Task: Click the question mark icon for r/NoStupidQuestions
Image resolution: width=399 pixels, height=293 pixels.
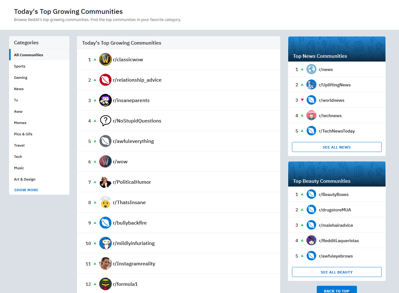Action: [105, 121]
